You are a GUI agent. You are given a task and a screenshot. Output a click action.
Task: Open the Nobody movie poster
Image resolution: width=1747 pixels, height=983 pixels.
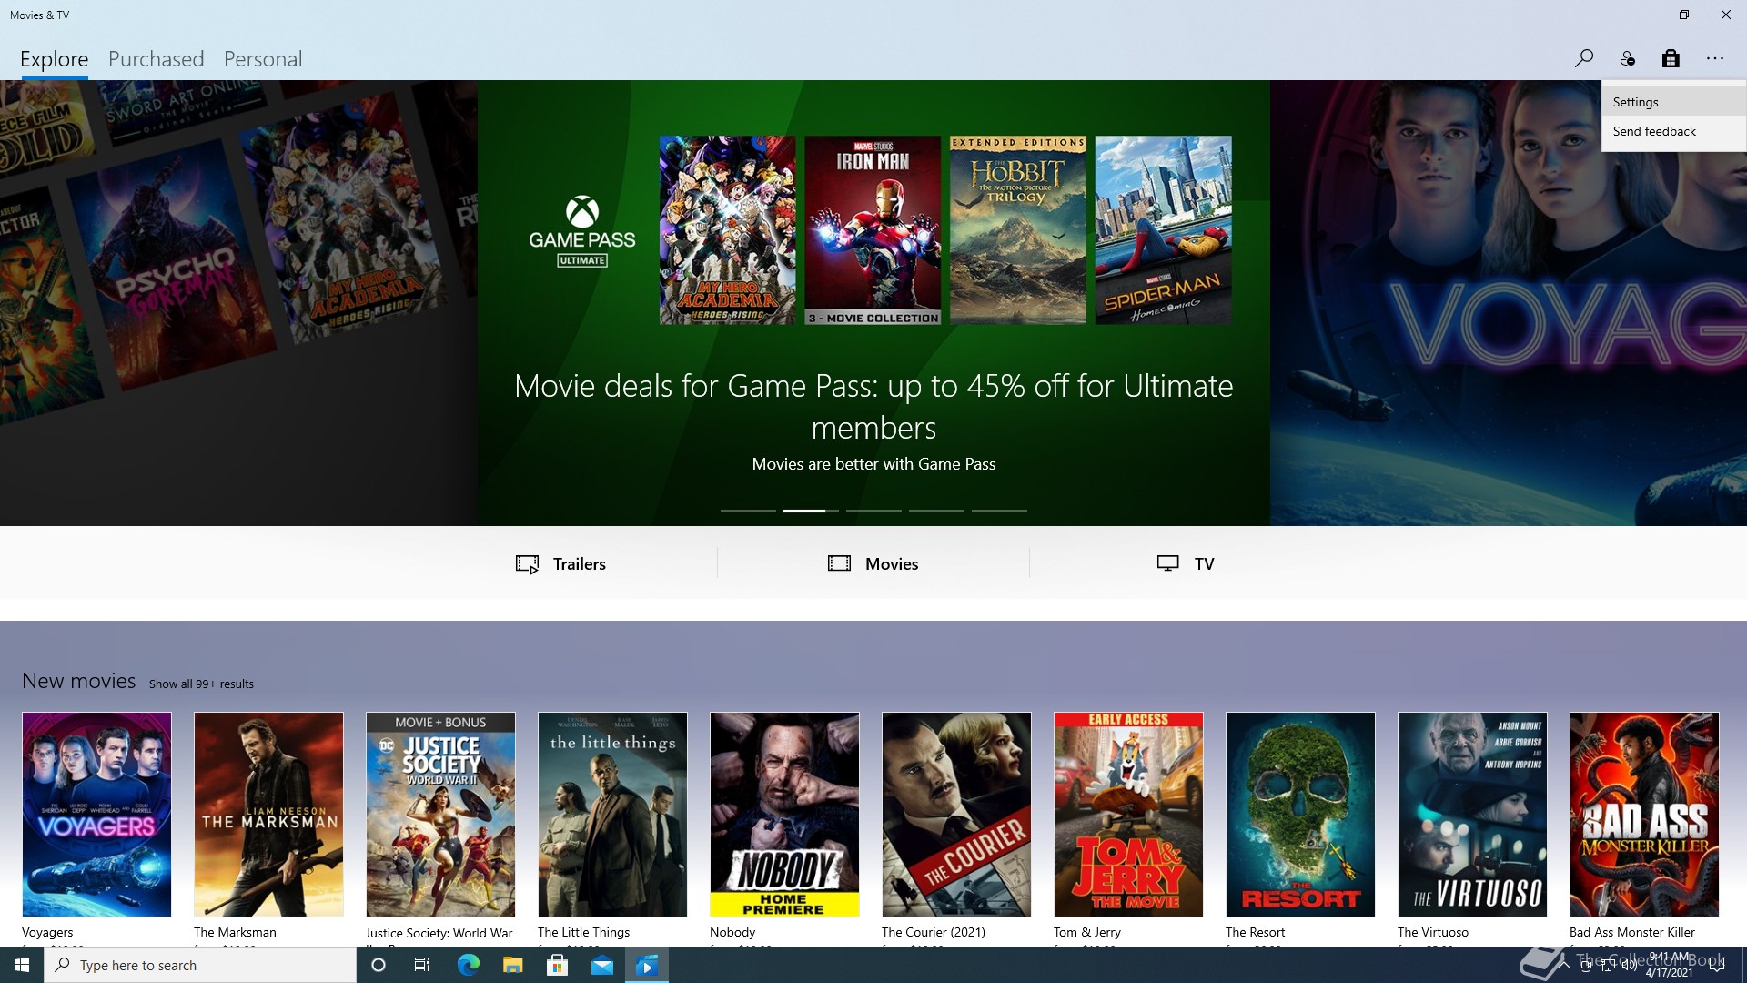click(784, 815)
